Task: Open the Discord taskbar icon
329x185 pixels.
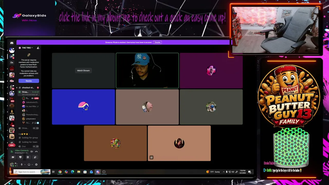Action: (98, 172)
